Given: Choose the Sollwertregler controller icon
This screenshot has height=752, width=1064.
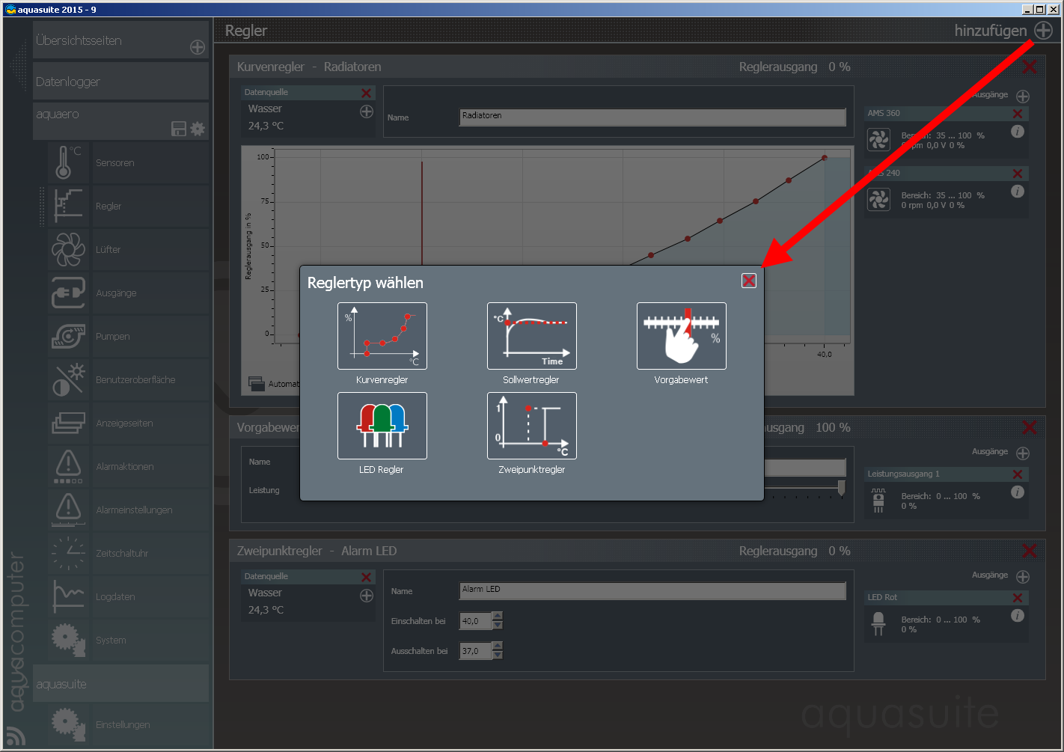Looking at the screenshot, I should coord(531,336).
